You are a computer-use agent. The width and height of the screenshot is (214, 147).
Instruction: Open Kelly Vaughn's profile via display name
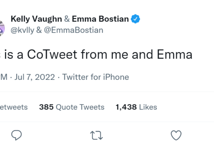coord(36,19)
